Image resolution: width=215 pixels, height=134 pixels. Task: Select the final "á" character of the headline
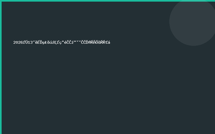[x=109, y=42]
